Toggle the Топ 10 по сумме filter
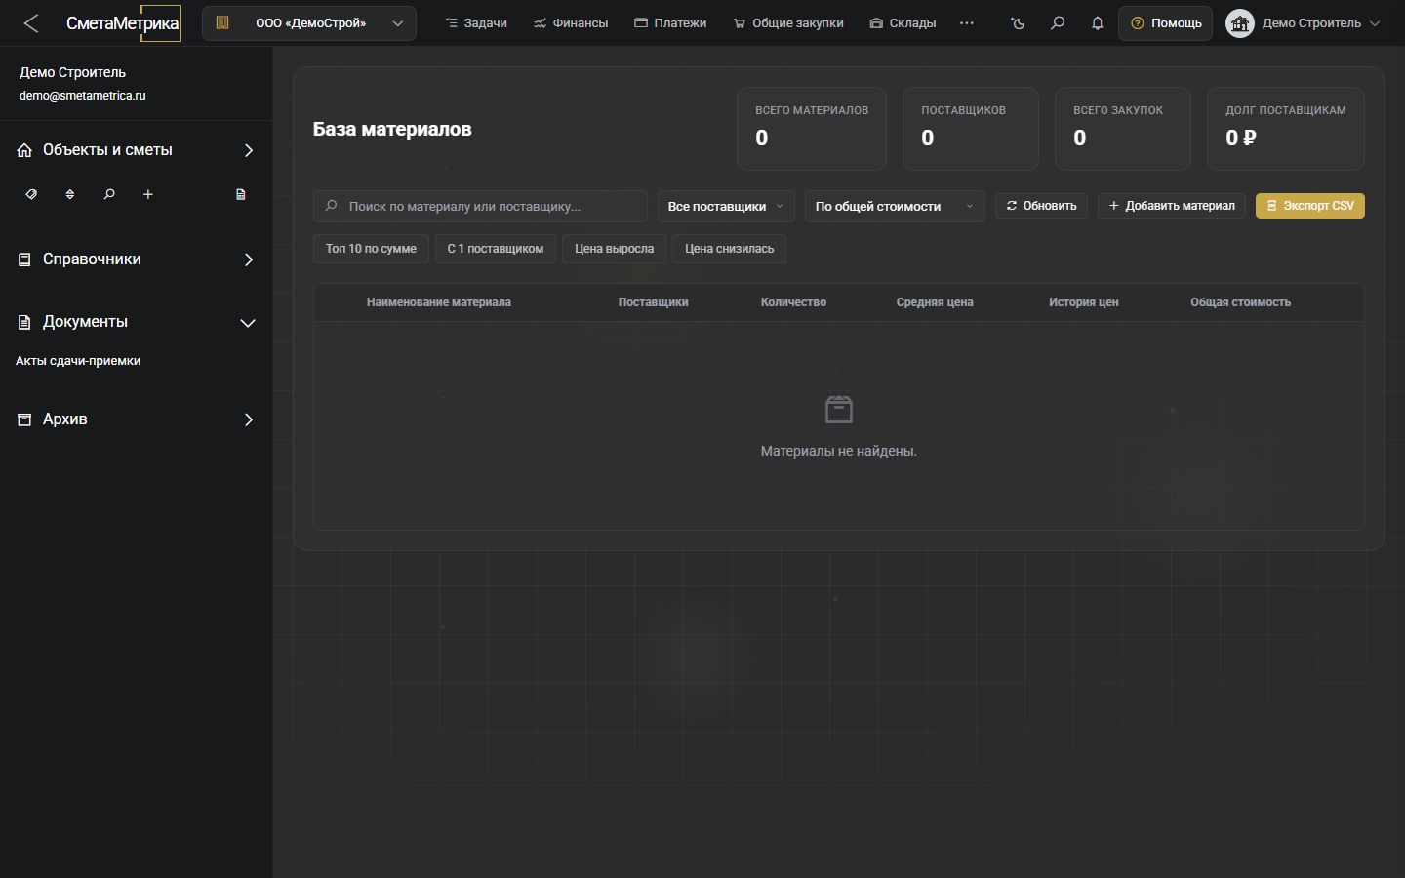The image size is (1405, 878). point(371,249)
